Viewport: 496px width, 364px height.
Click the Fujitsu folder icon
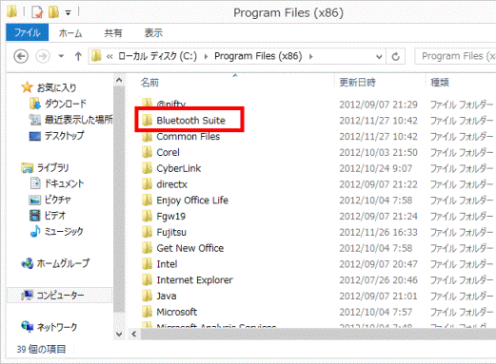[147, 232]
